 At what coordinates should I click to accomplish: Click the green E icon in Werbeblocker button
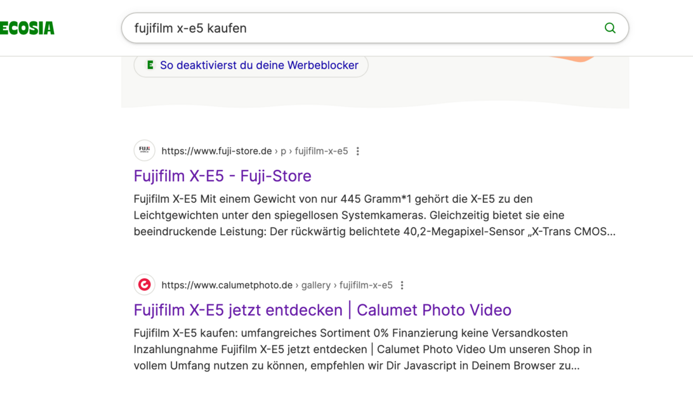[x=150, y=65]
